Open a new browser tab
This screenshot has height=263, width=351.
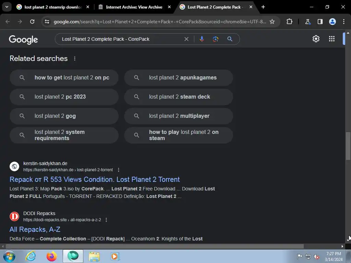tap(263, 7)
